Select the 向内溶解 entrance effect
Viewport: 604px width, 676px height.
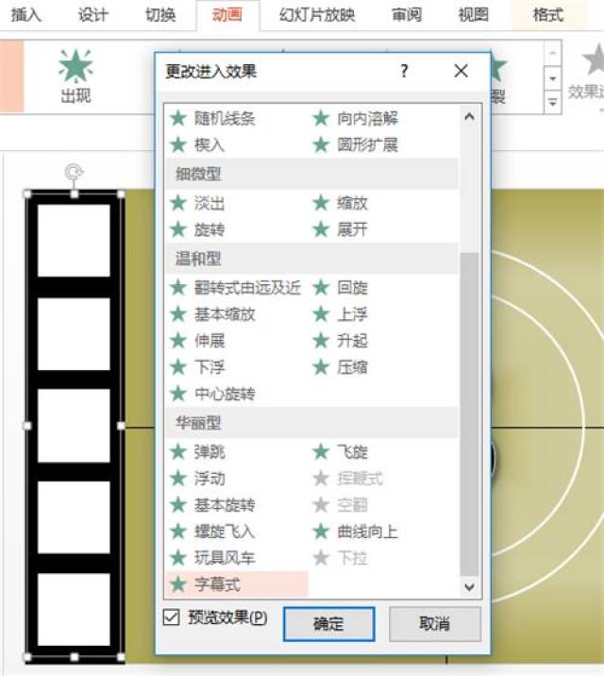[356, 118]
